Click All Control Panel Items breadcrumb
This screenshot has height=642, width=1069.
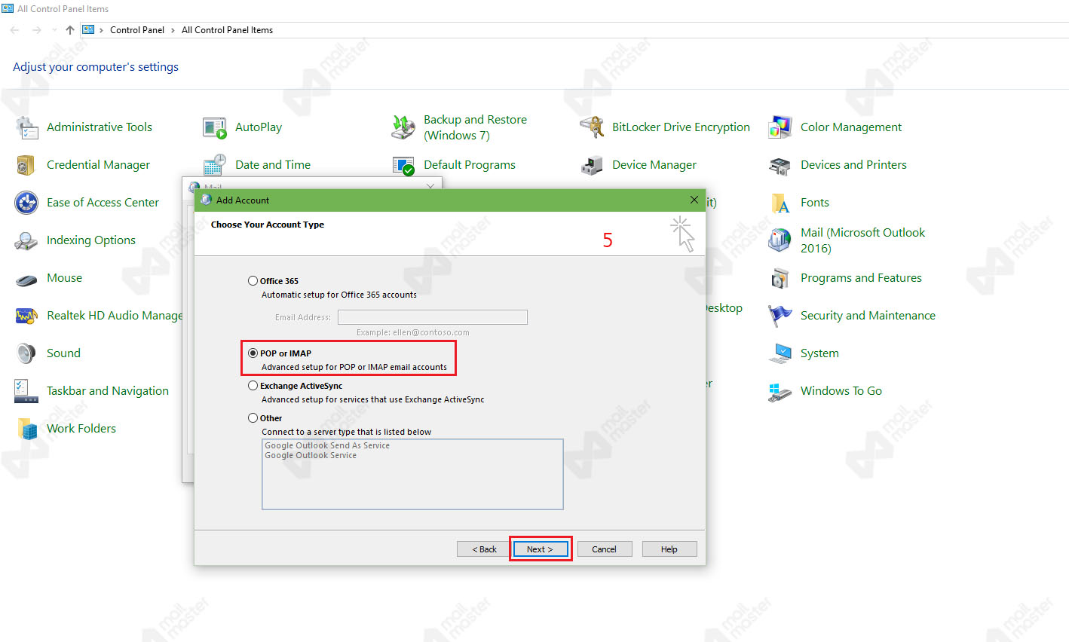(227, 30)
